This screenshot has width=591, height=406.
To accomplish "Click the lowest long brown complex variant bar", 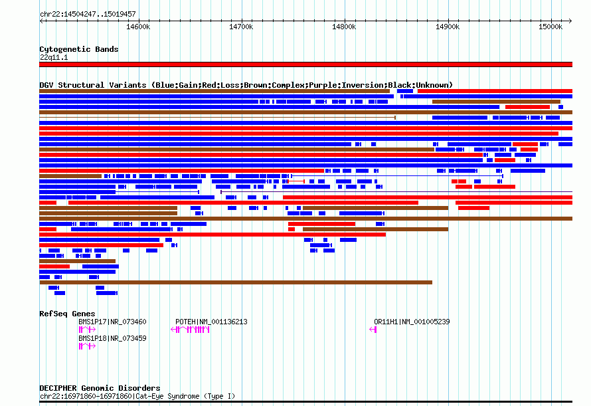I will [x=236, y=282].
